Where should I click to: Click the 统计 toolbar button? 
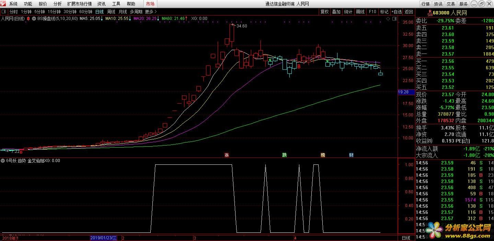[348, 12]
